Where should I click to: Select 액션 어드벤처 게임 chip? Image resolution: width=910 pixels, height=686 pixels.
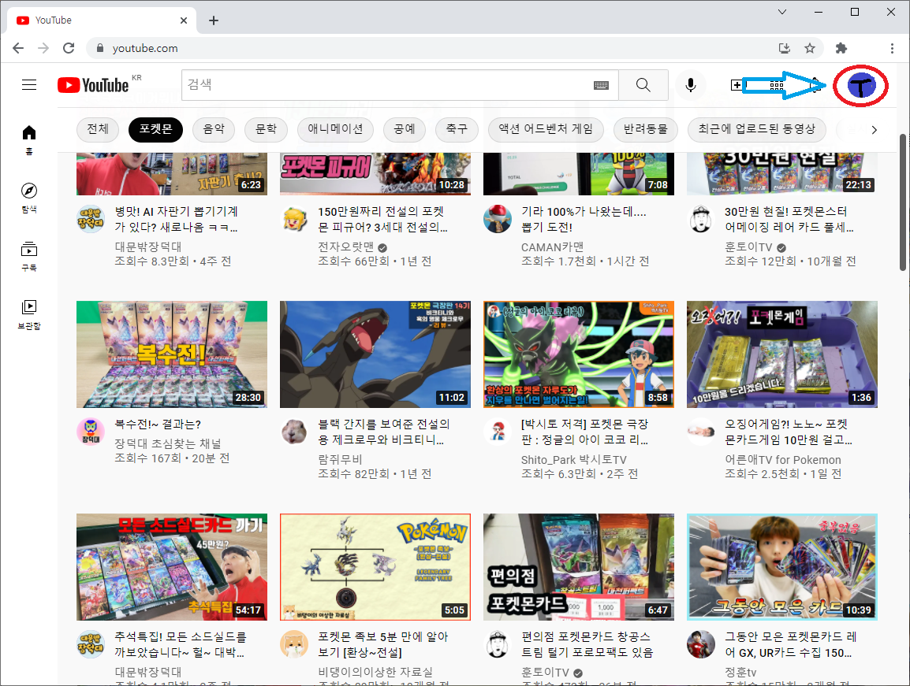click(x=546, y=129)
